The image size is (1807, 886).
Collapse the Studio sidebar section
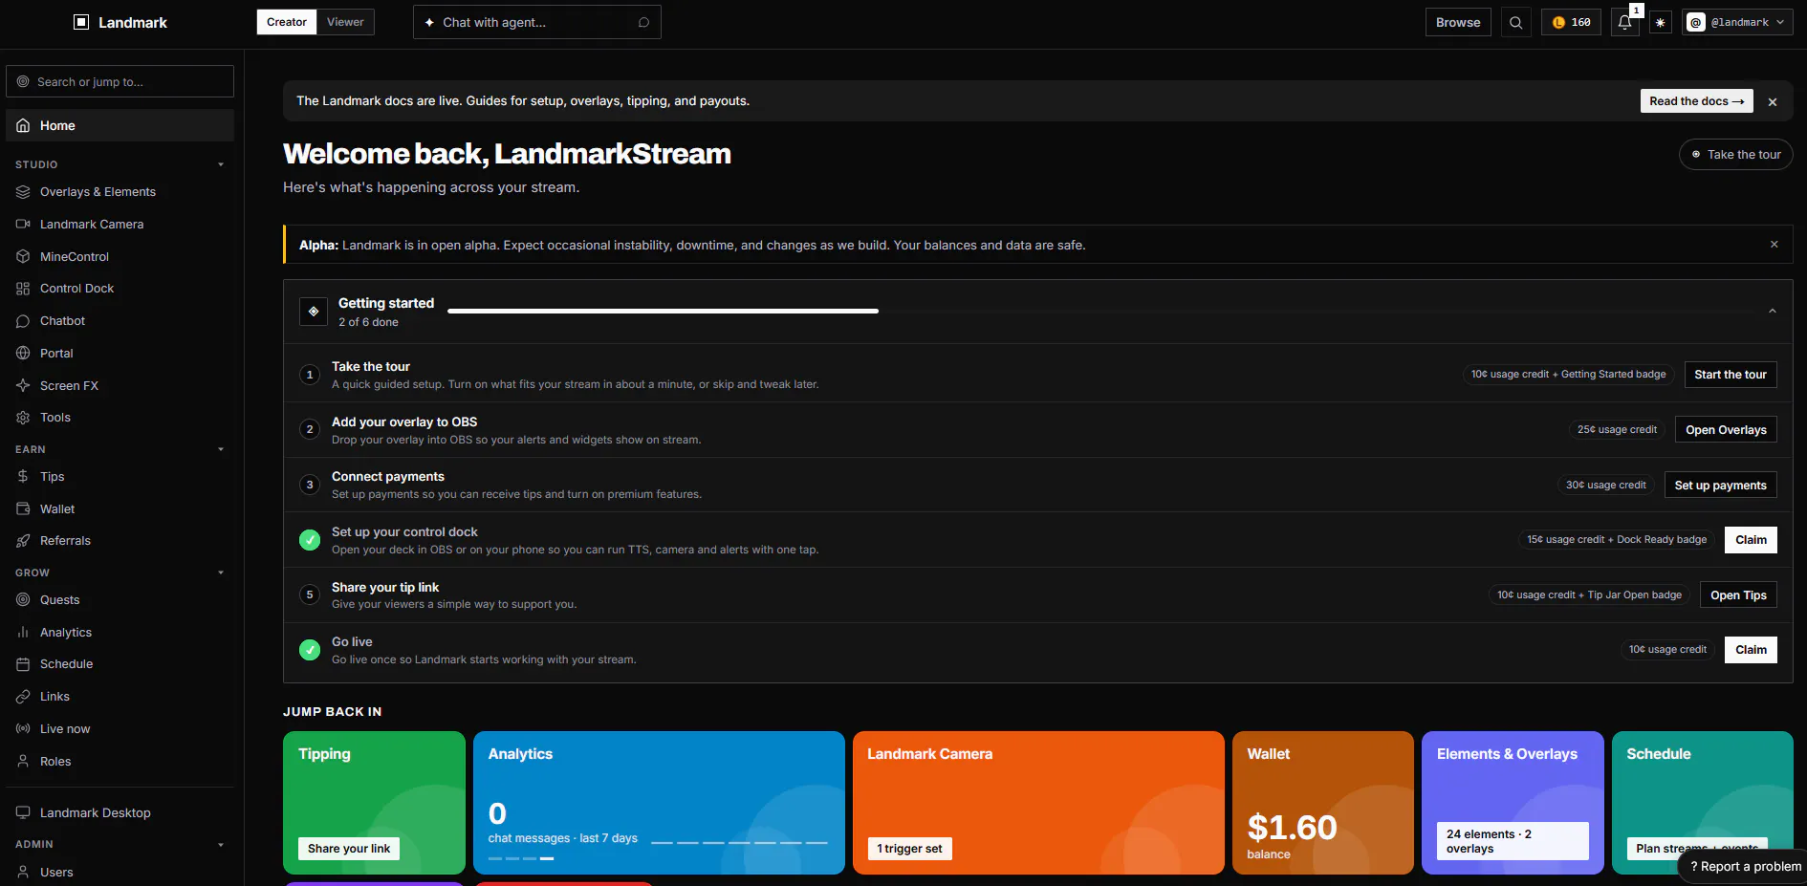[221, 164]
